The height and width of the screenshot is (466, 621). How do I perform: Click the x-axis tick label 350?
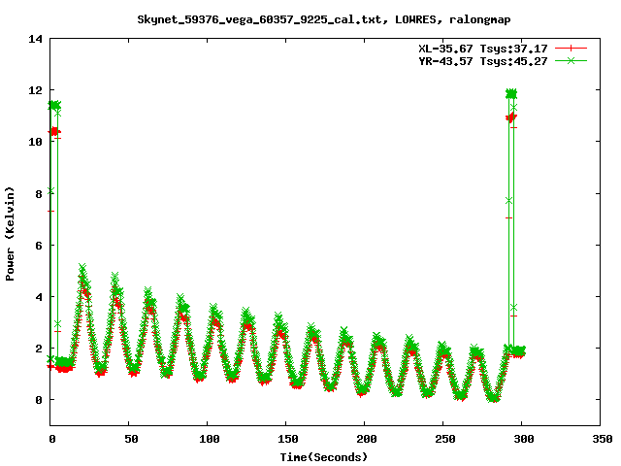(x=602, y=439)
